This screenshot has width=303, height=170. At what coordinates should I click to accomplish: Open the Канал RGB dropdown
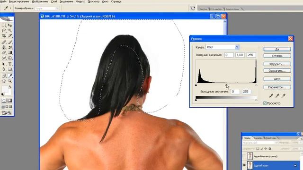pos(237,47)
